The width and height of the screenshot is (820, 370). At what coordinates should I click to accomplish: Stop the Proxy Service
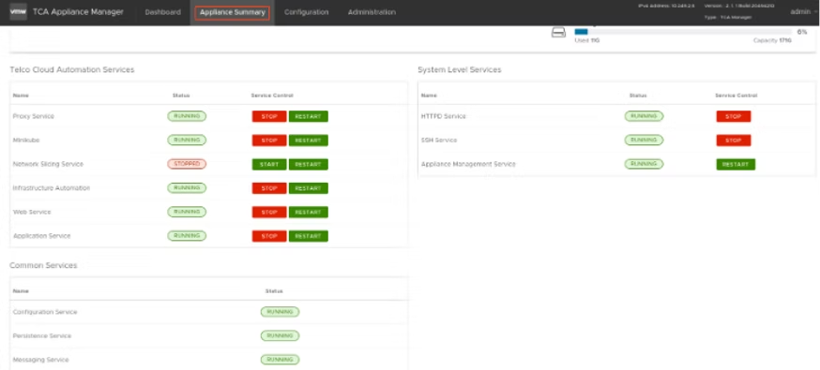click(269, 116)
